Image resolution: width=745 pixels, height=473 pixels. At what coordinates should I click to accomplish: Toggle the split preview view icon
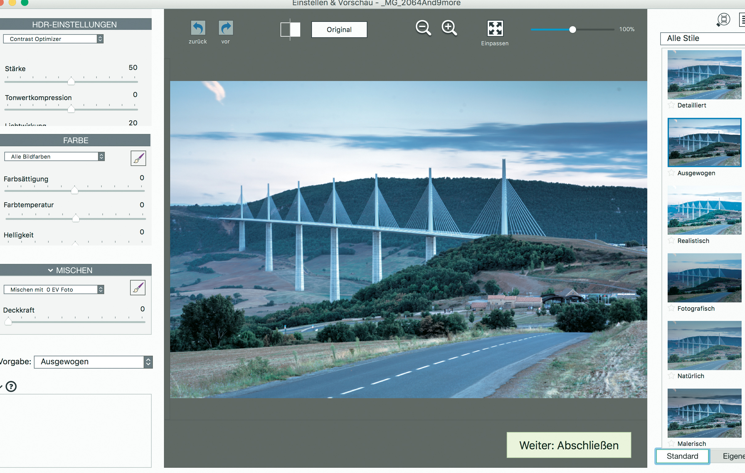tap(290, 30)
